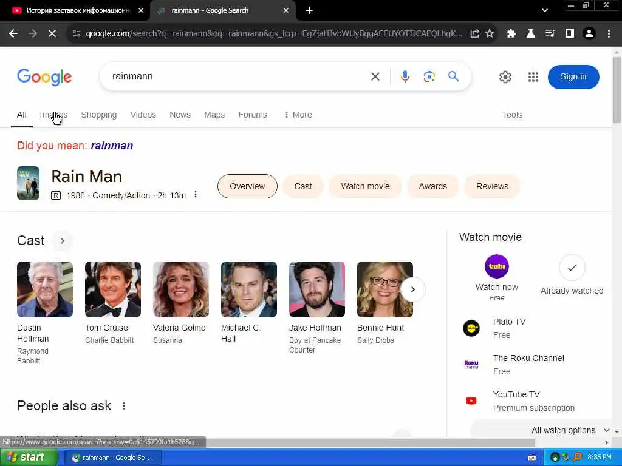Open Valeria Golino cast photo
The image size is (622, 466).
(181, 289)
